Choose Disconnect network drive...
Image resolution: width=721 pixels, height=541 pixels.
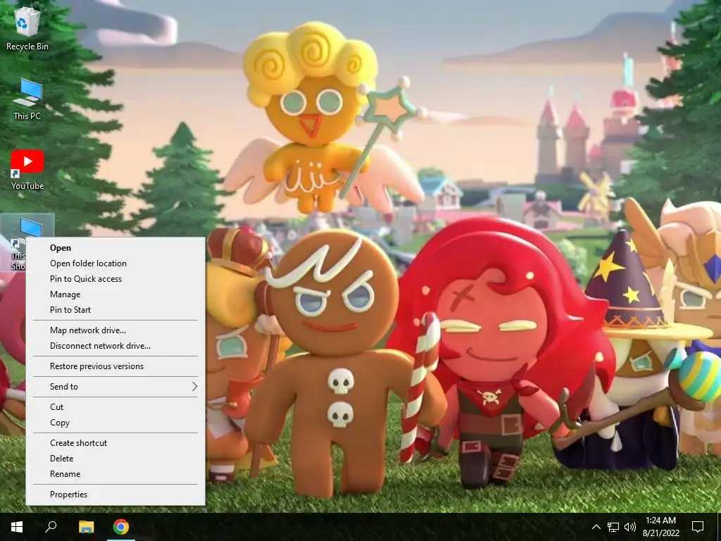115,346
